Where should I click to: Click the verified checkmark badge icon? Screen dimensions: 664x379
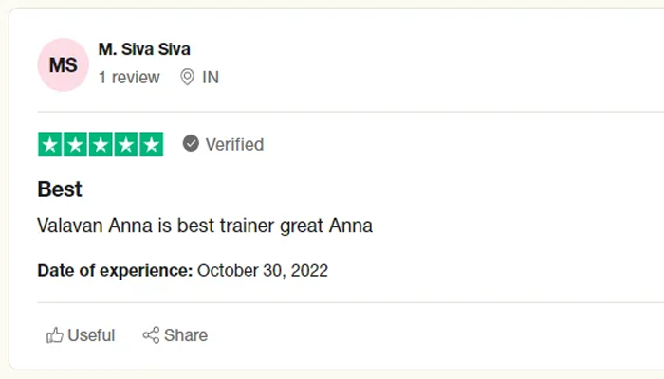[191, 144]
